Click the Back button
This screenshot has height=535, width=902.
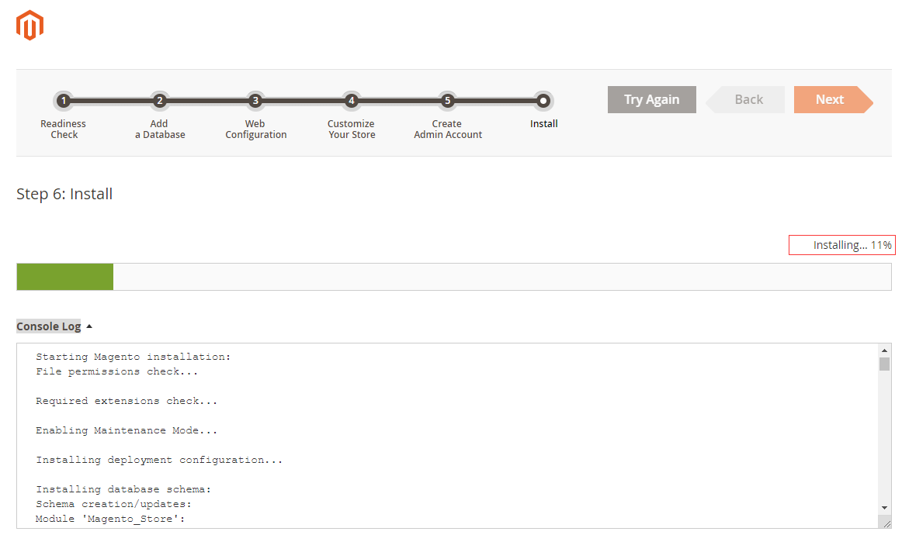(748, 99)
